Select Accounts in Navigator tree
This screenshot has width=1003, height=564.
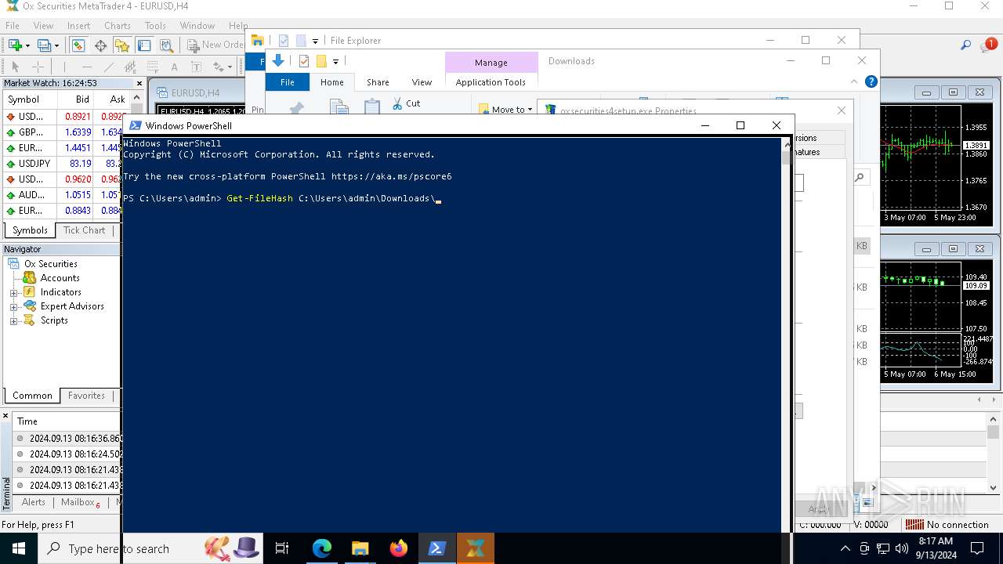[x=60, y=278]
